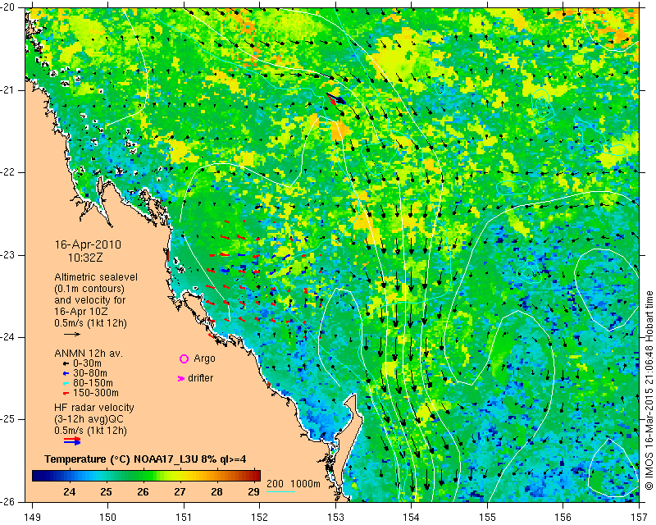Click the date text 16-Apr-2010
Screen dimensions: 656x525
tap(88, 244)
